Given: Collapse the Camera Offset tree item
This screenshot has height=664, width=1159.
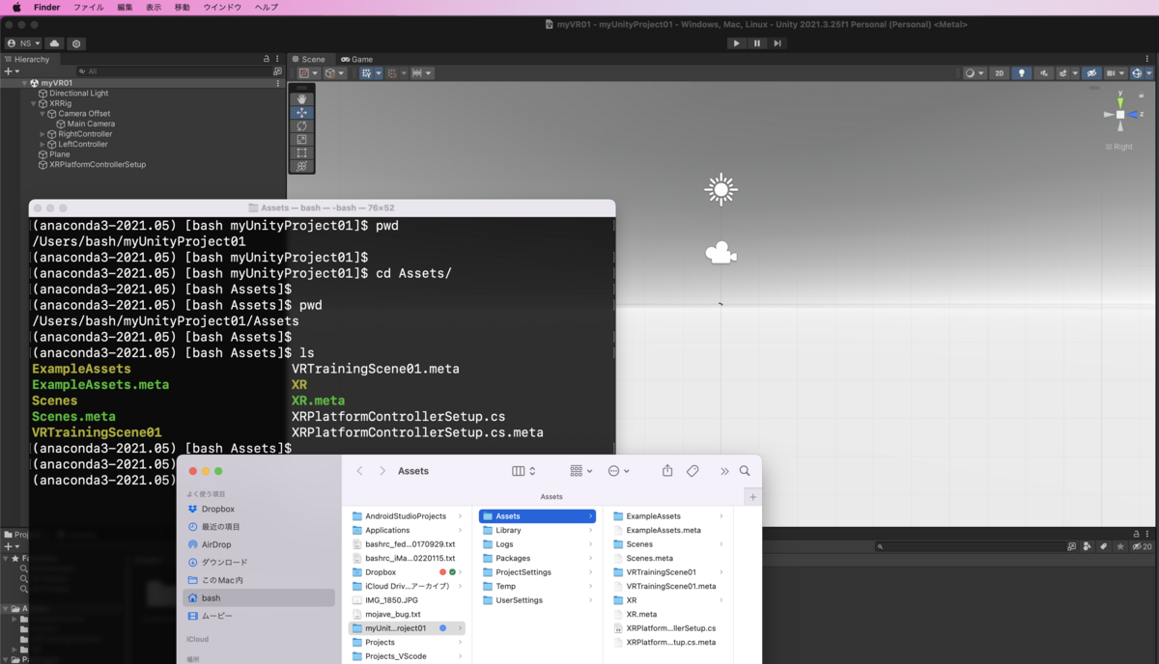Looking at the screenshot, I should click(42, 114).
